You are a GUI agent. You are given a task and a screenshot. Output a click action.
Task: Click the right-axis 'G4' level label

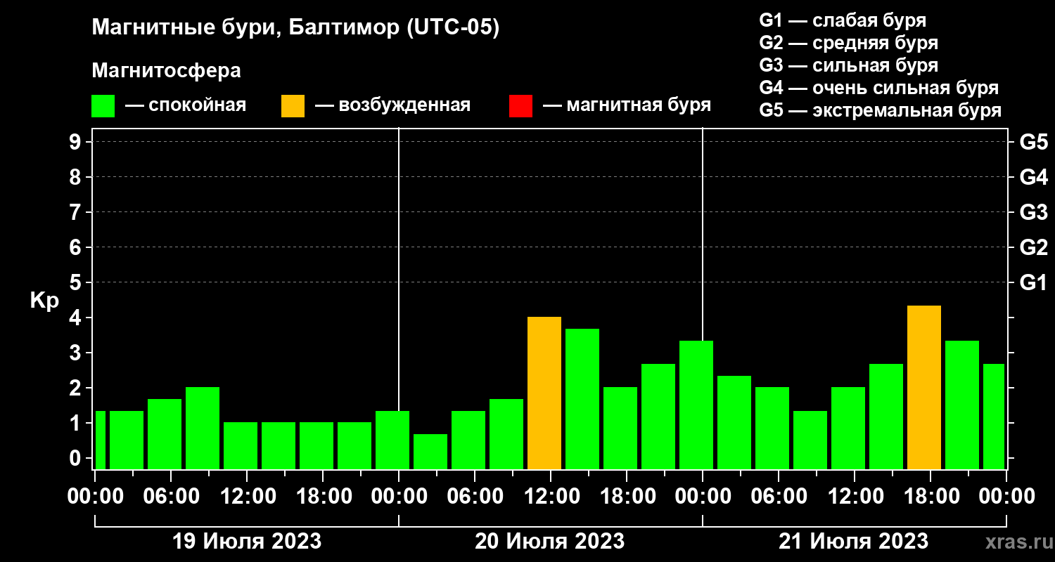[1033, 177]
